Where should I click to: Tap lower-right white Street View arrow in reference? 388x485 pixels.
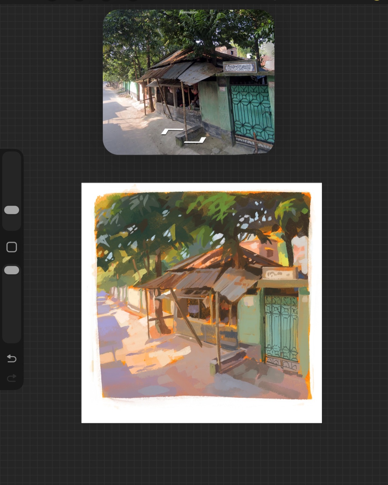(196, 140)
